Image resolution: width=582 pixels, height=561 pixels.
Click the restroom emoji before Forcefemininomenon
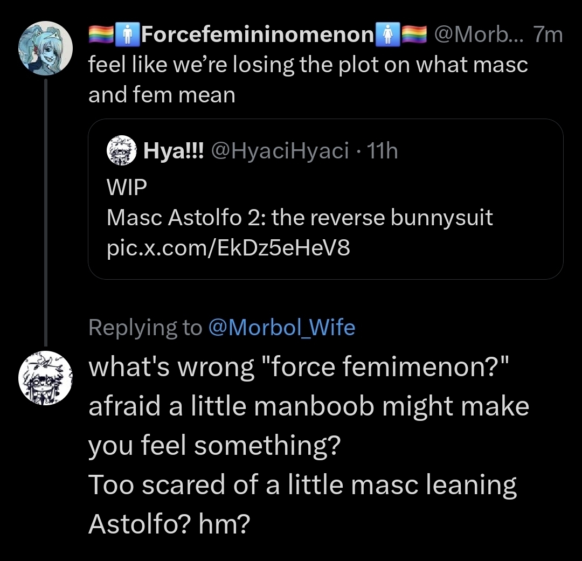pyautogui.click(x=127, y=36)
